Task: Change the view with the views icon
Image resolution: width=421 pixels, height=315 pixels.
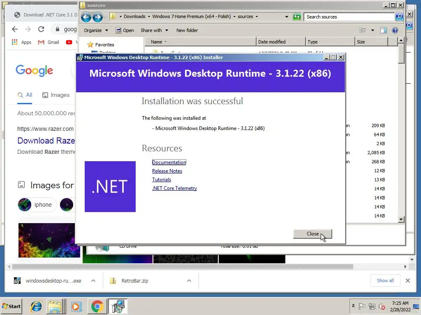Action: pos(363,30)
